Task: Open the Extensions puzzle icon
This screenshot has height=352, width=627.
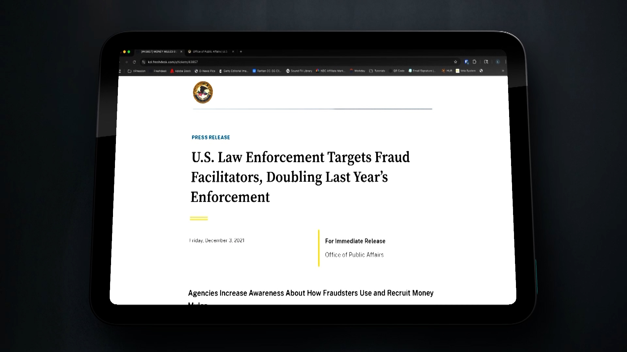Action: coord(474,62)
